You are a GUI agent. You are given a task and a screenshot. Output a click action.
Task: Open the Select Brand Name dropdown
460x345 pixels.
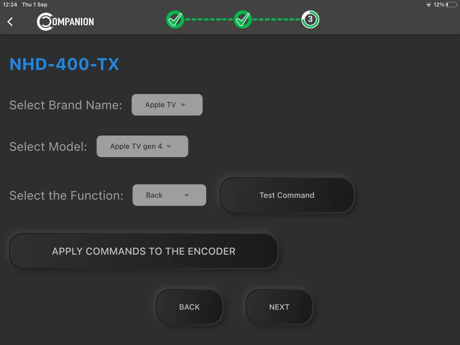(167, 105)
